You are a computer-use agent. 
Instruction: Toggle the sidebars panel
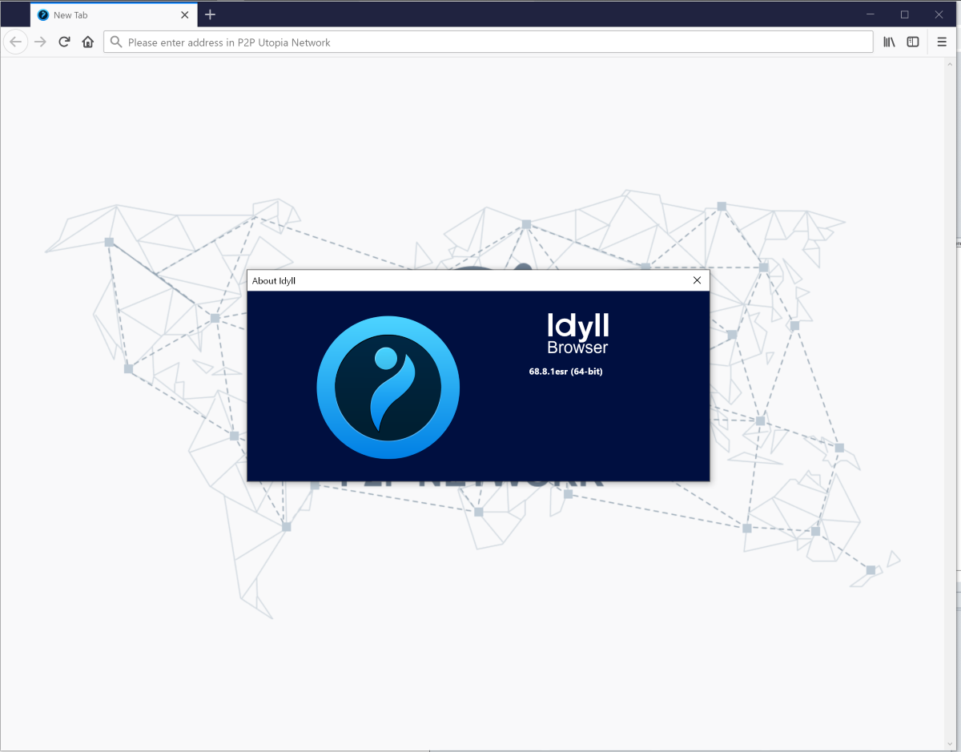(913, 42)
